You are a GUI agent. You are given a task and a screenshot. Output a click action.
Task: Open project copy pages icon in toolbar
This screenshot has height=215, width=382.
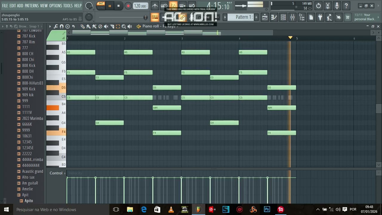311,17
